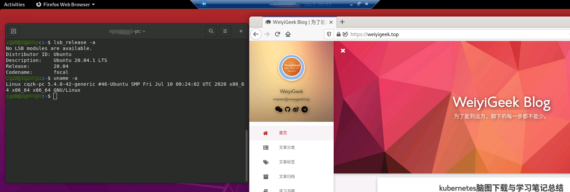This screenshot has width=570, height=192.
Task: Click the terminal search icon
Action: [211, 31]
